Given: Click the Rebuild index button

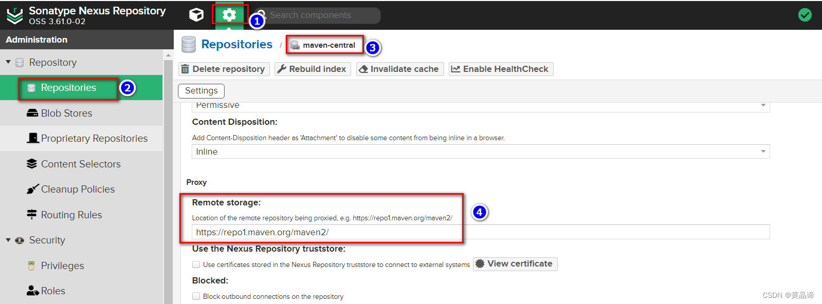Looking at the screenshot, I should pos(313,69).
